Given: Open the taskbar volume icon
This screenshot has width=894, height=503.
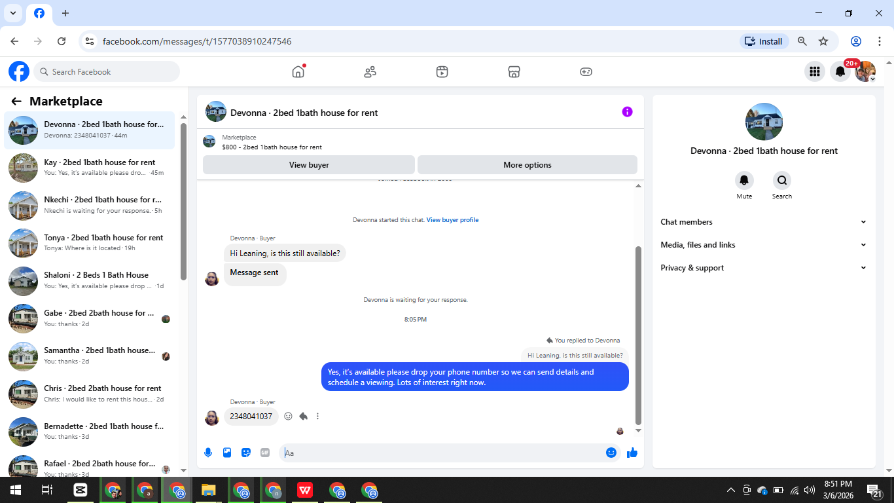Looking at the screenshot, I should coord(810,490).
